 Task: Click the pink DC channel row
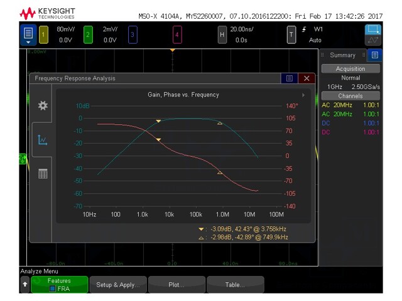pos(350,132)
